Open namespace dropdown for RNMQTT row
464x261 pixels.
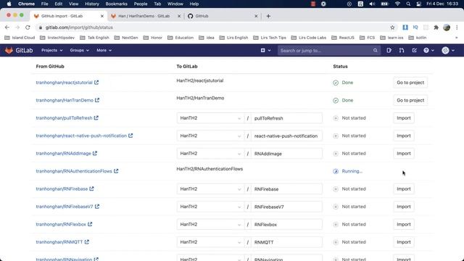pos(210,242)
